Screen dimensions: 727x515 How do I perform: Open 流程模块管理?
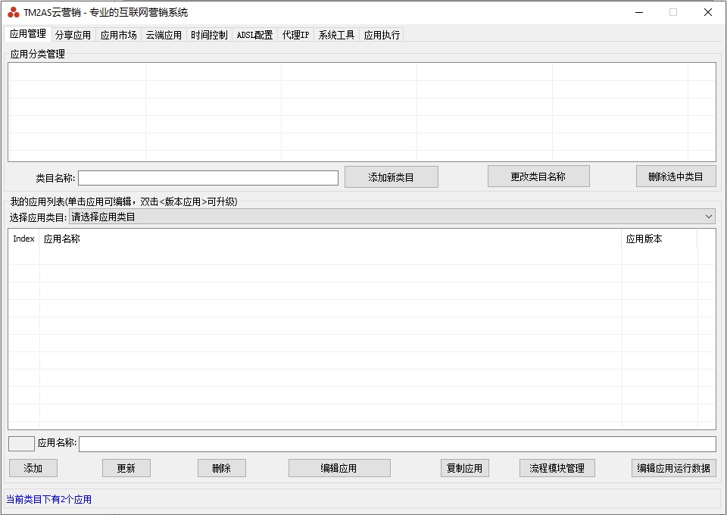(557, 468)
